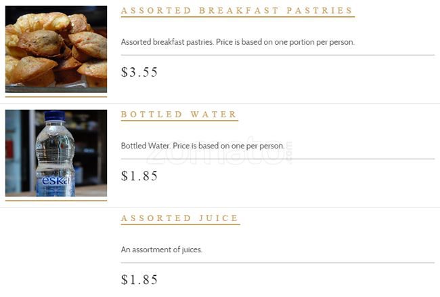
Task: Open the bottled water photo
Action: click(x=56, y=153)
